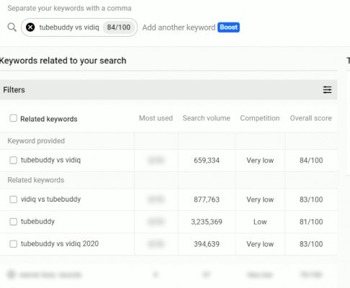Select search volume 3,235,369 cell
Image resolution: width=350 pixels, height=288 pixels.
click(207, 222)
